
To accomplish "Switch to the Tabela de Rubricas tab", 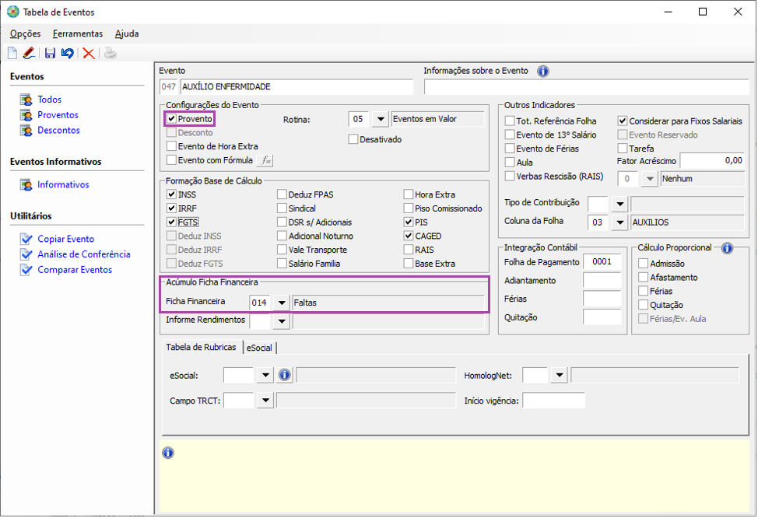I will pyautogui.click(x=201, y=347).
